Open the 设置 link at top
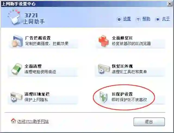Screen dimensions: 174x133 point(127,19)
